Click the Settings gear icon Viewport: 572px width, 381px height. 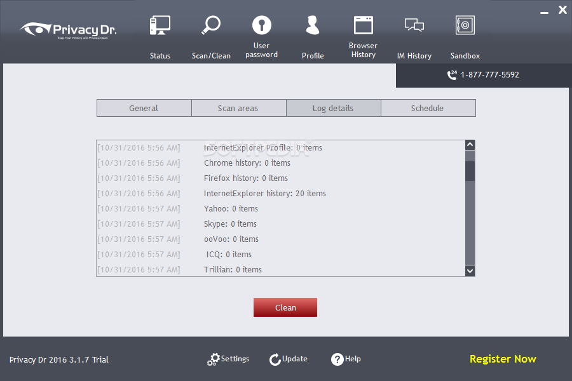[x=214, y=359]
